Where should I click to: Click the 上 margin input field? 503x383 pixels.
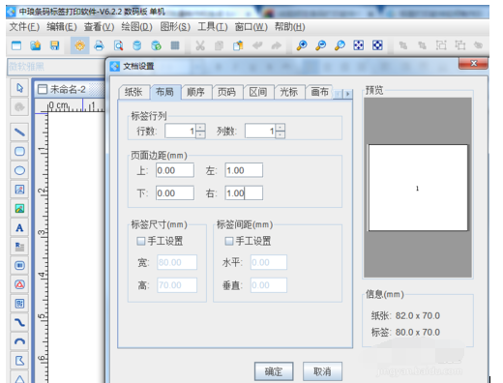(175, 170)
